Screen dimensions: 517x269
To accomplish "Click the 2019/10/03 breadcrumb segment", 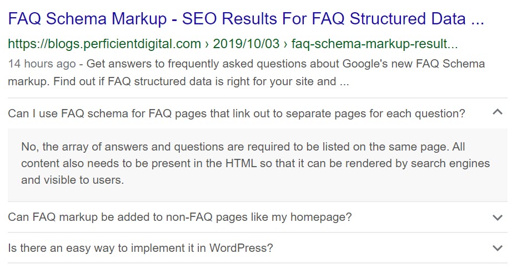I will (246, 44).
